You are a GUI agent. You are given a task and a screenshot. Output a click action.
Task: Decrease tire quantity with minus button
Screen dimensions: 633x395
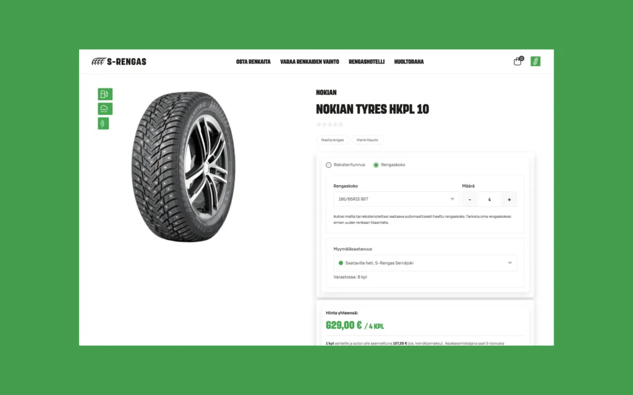(470, 199)
